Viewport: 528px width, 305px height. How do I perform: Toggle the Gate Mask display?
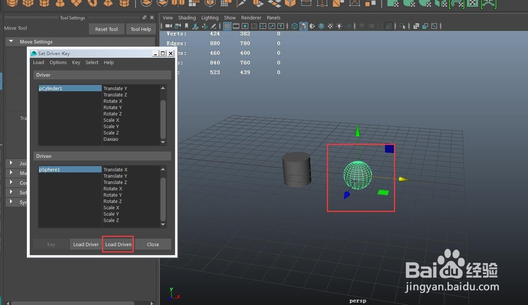(254, 26)
